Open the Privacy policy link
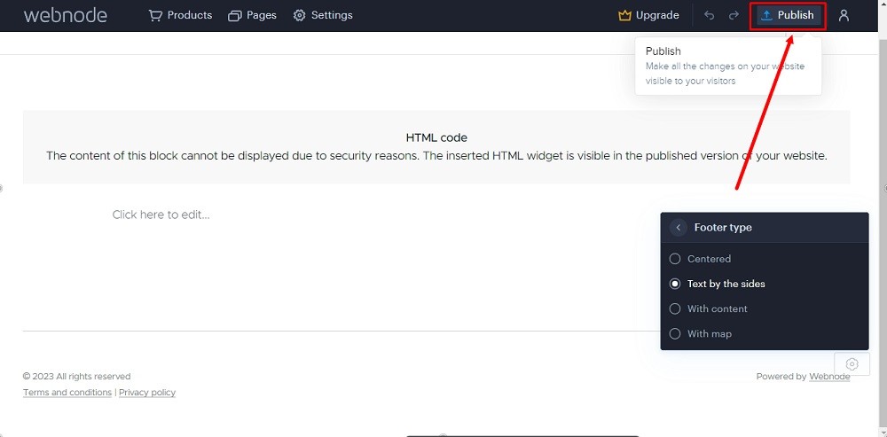Viewport: 887px width, 437px height. 147,393
